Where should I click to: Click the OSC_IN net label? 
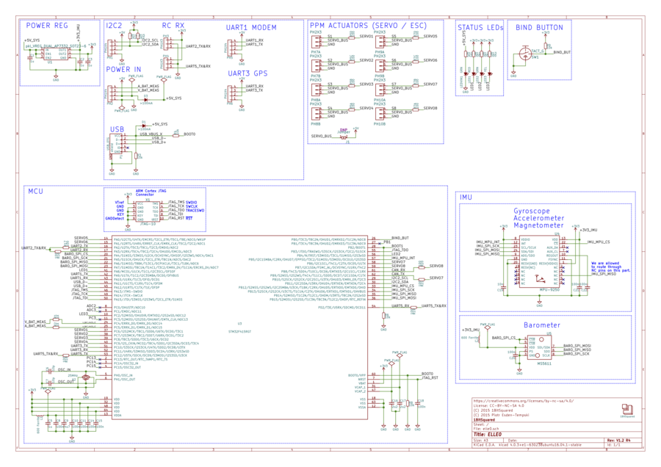(x=64, y=369)
